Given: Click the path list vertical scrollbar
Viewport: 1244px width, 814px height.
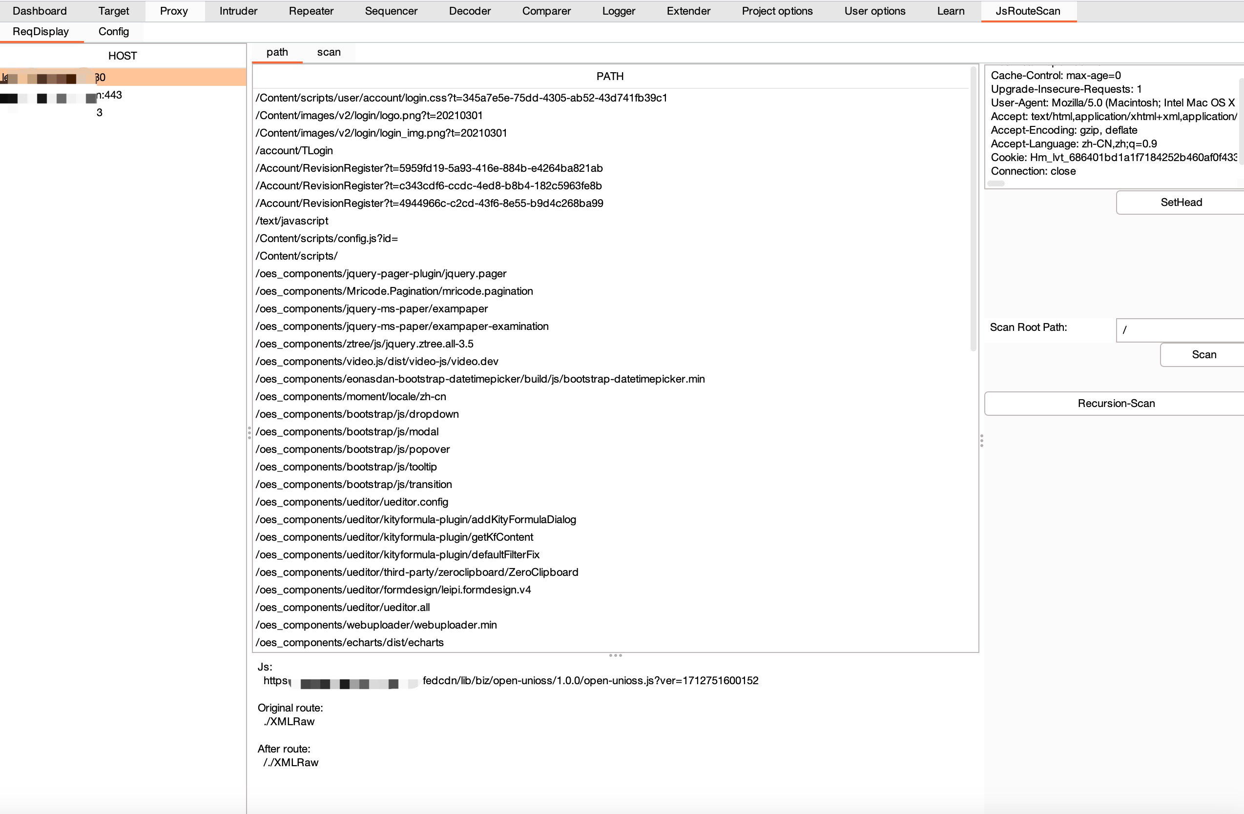Looking at the screenshot, I should [973, 209].
